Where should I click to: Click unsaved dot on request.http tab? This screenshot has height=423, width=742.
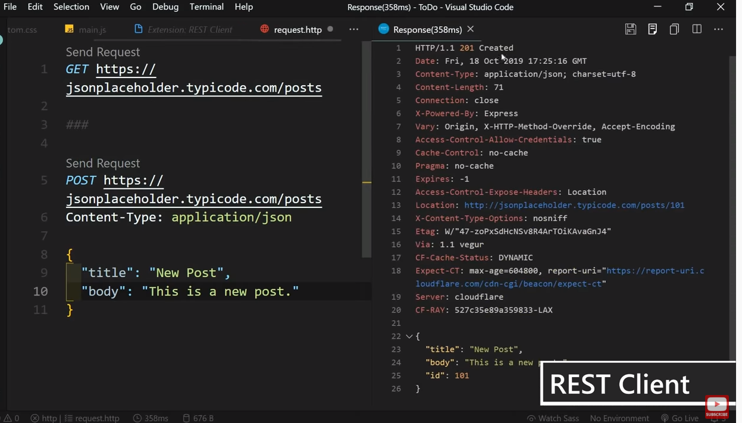click(x=330, y=29)
